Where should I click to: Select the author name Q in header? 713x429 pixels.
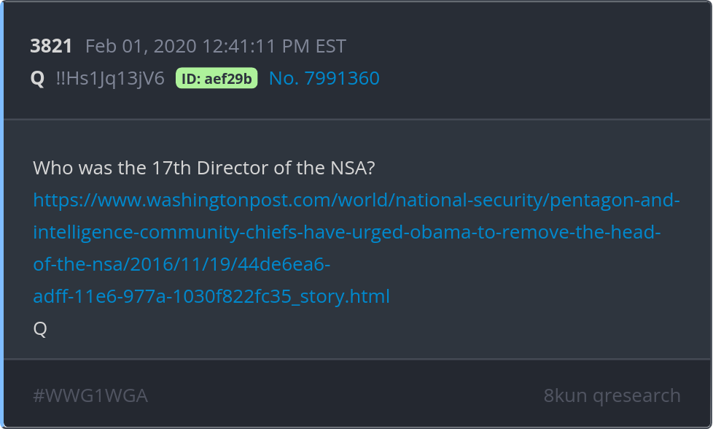[38, 79]
